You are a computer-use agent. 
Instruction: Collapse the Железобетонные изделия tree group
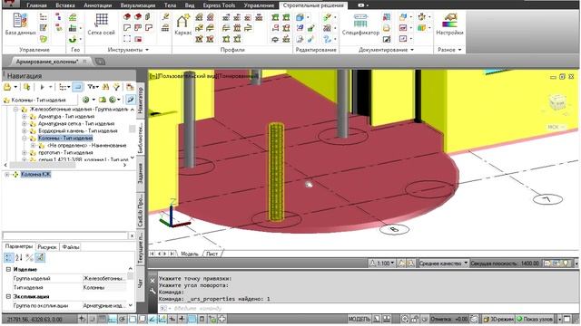pyautogui.click(x=16, y=110)
